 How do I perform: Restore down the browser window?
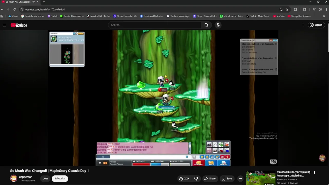318,2
